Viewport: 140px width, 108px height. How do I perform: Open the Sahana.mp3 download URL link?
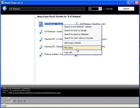(x=35, y=93)
